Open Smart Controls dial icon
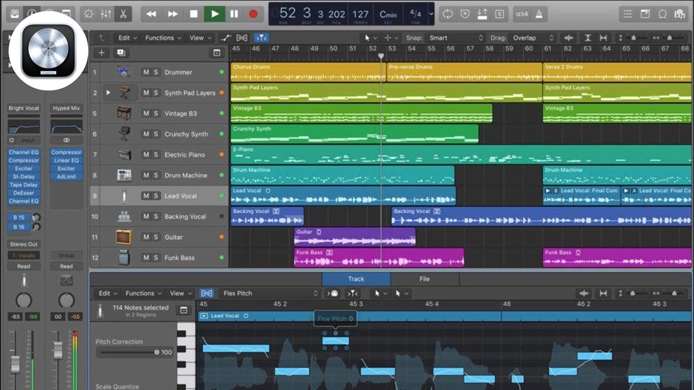694x390 pixels. (89, 14)
